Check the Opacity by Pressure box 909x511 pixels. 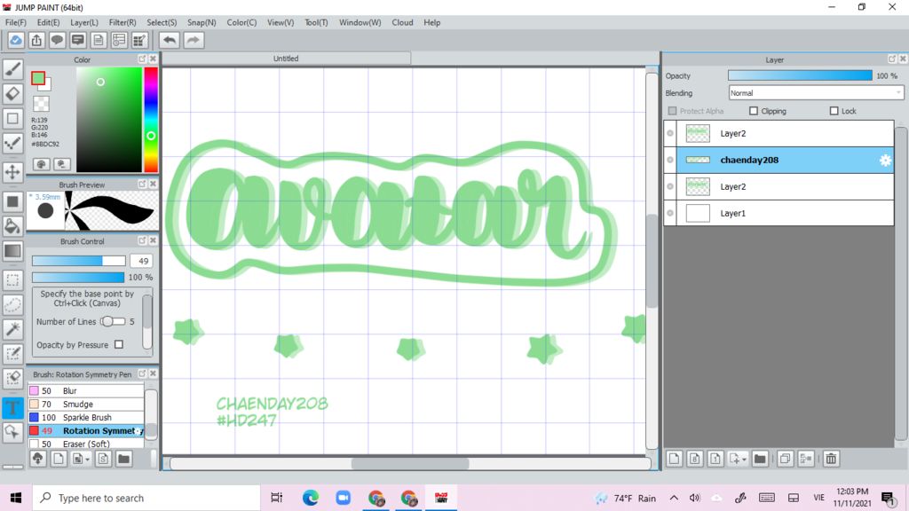coord(119,345)
